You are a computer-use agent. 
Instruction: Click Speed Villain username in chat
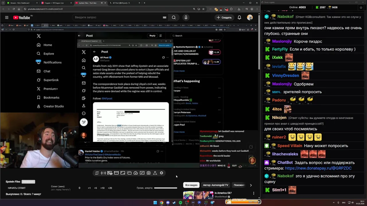[290, 146]
